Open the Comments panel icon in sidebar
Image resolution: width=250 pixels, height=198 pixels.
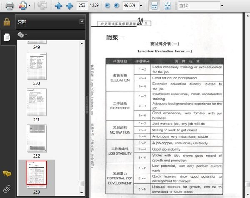[7, 174]
